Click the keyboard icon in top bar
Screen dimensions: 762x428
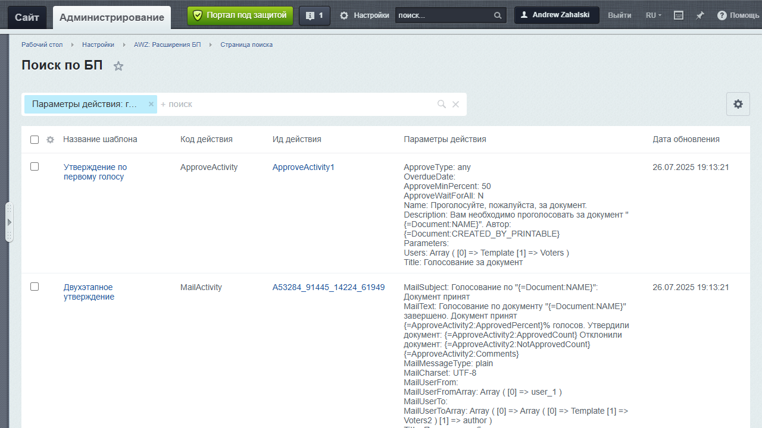click(679, 15)
